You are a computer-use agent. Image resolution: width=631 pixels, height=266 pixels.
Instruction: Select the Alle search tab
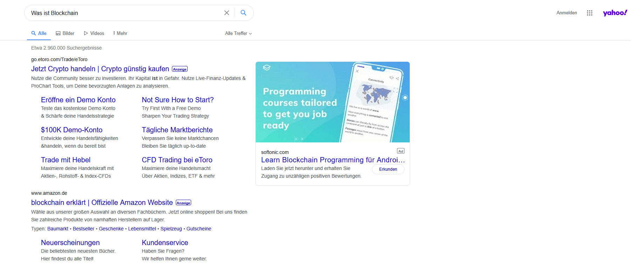point(39,33)
